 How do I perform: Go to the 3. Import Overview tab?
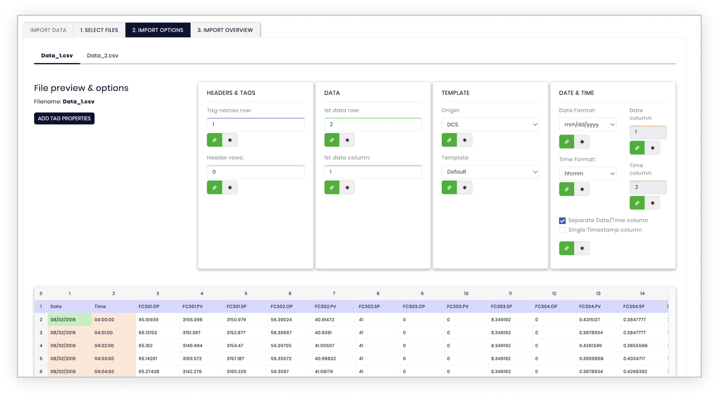tap(225, 30)
